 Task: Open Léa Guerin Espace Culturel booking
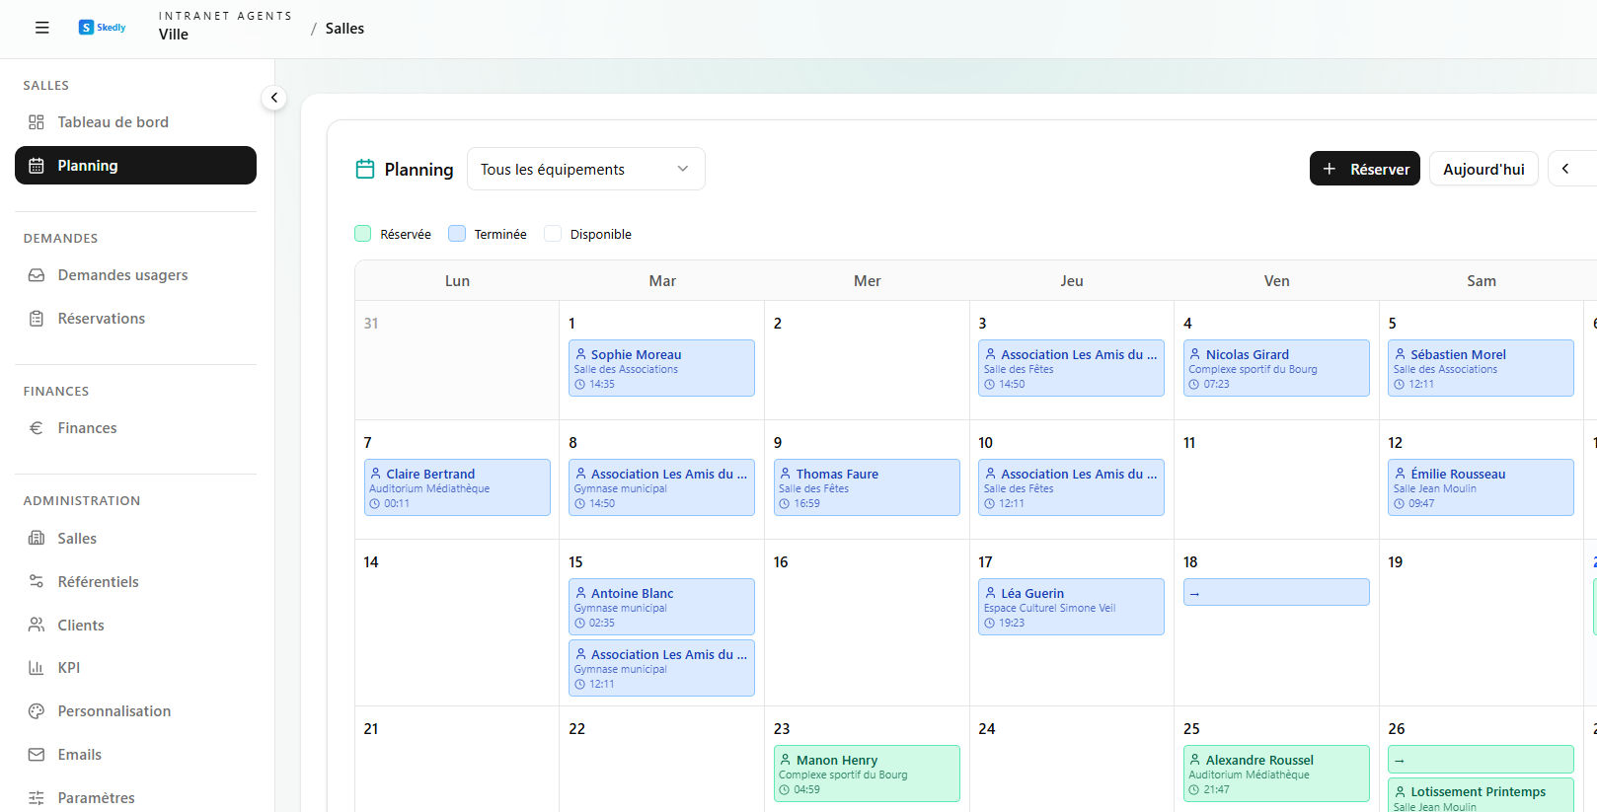pos(1071,607)
